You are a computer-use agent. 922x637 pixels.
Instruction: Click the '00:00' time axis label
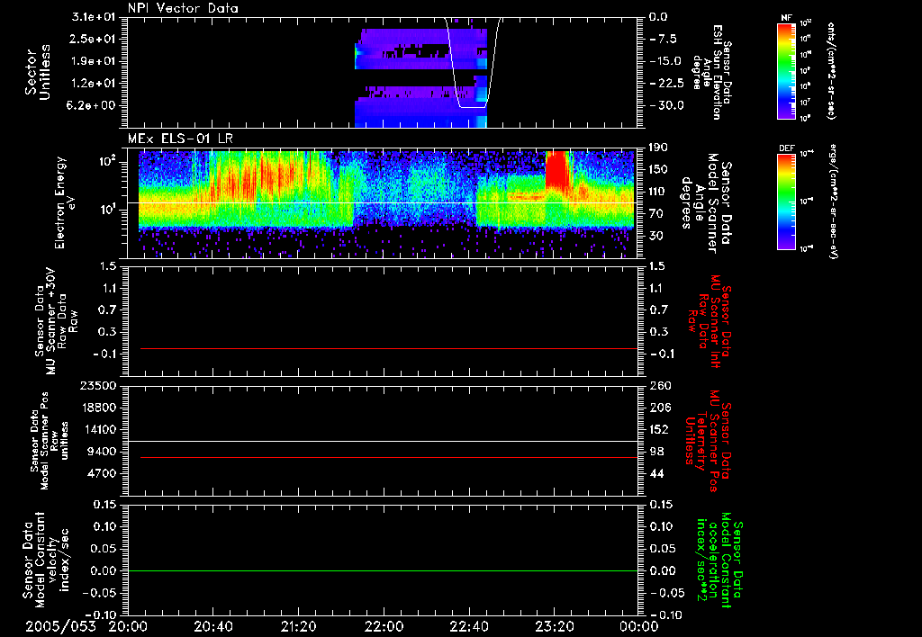pos(639,627)
